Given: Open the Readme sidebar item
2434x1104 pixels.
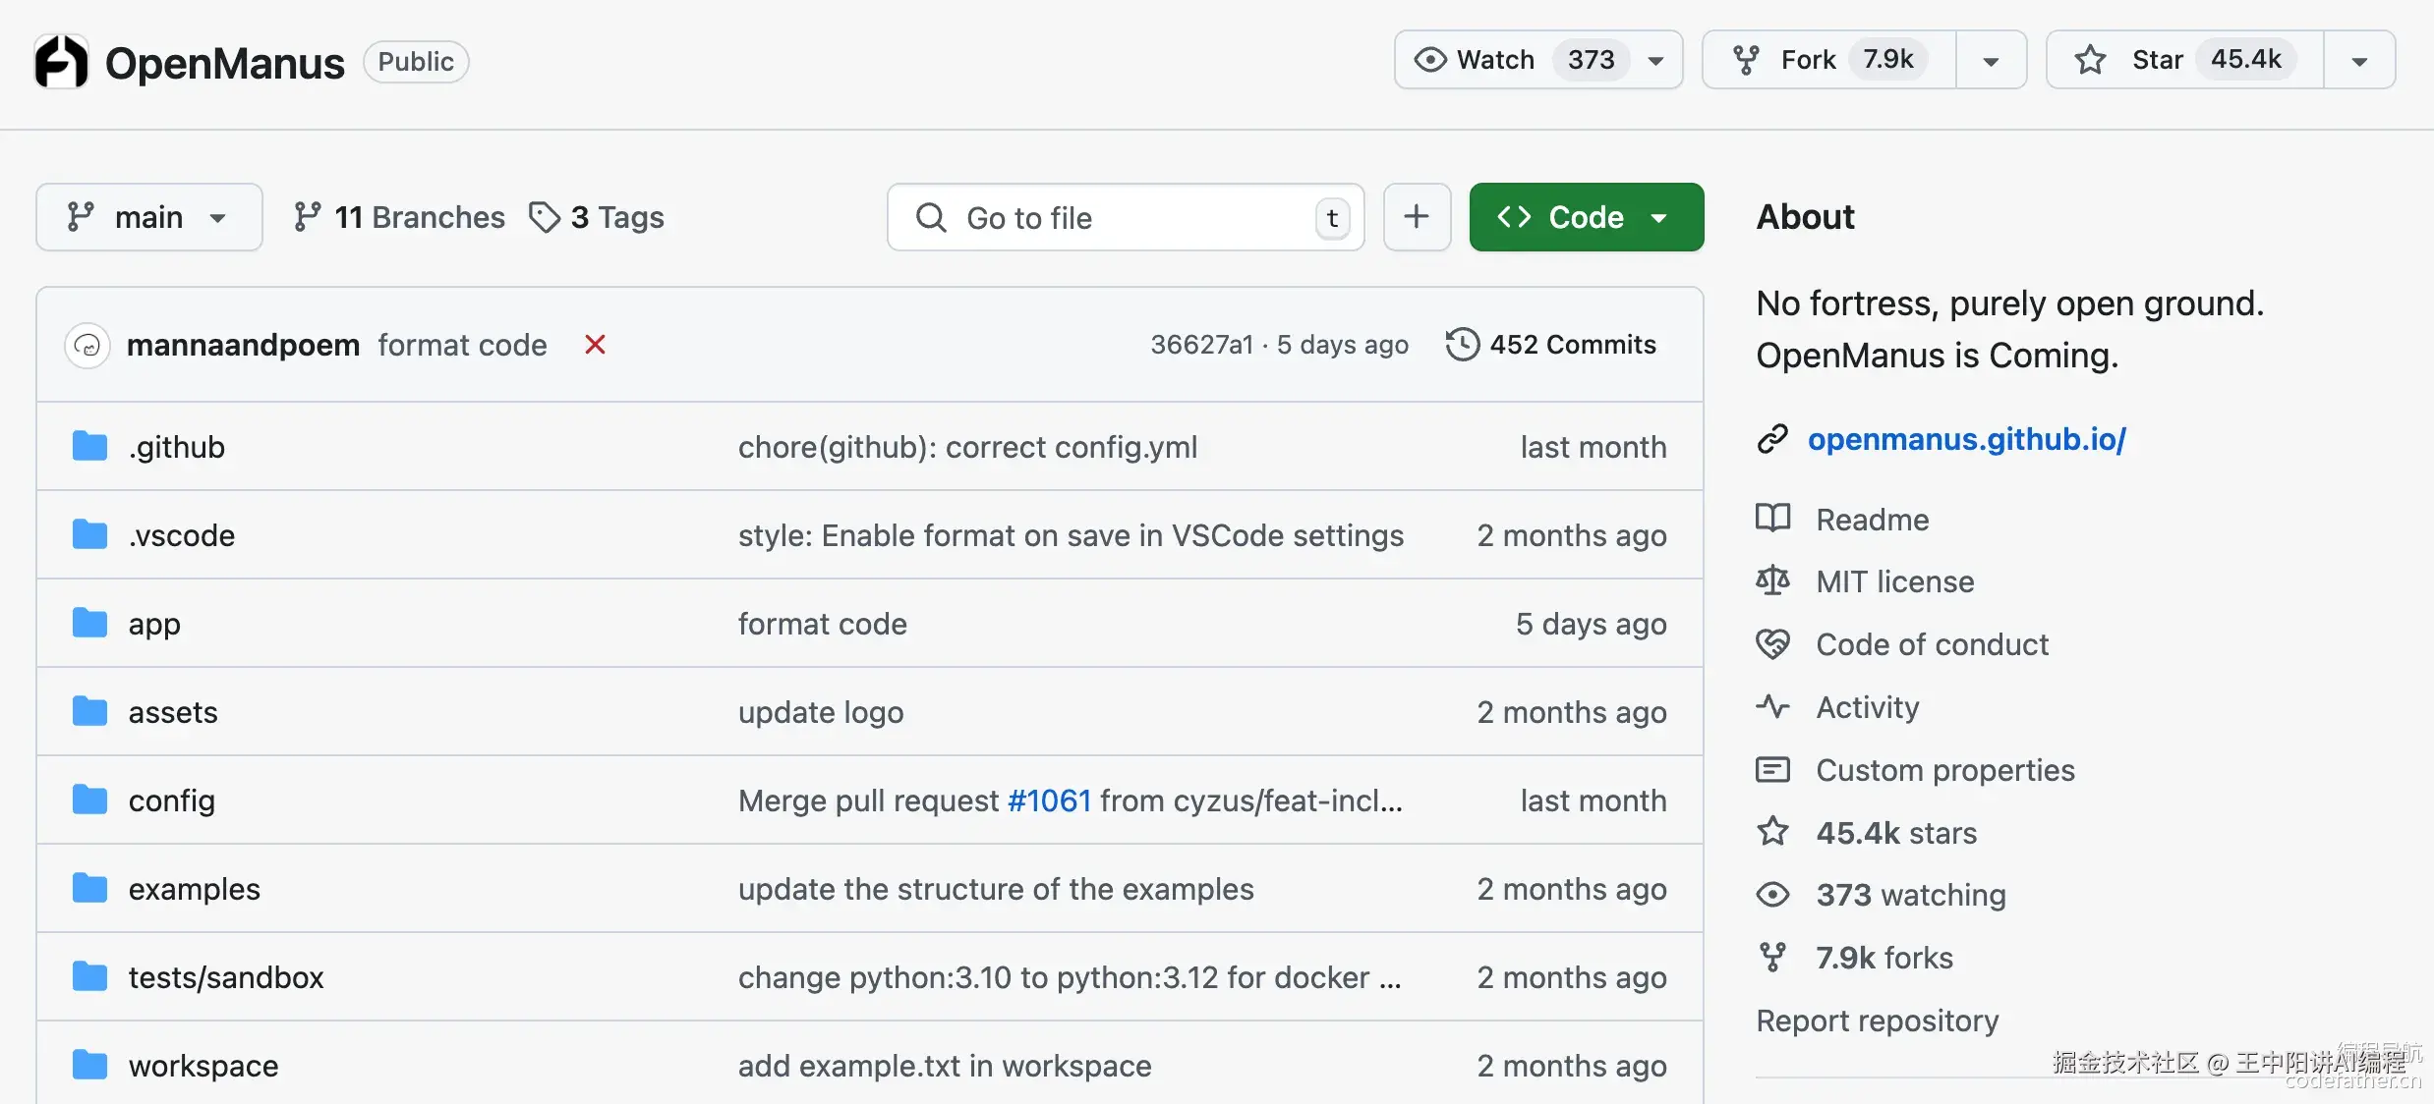Looking at the screenshot, I should [x=1872, y=520].
